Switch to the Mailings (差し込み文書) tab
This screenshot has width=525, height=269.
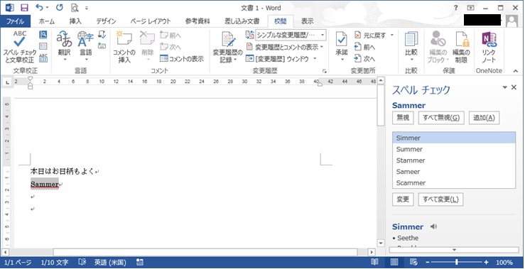[242, 21]
